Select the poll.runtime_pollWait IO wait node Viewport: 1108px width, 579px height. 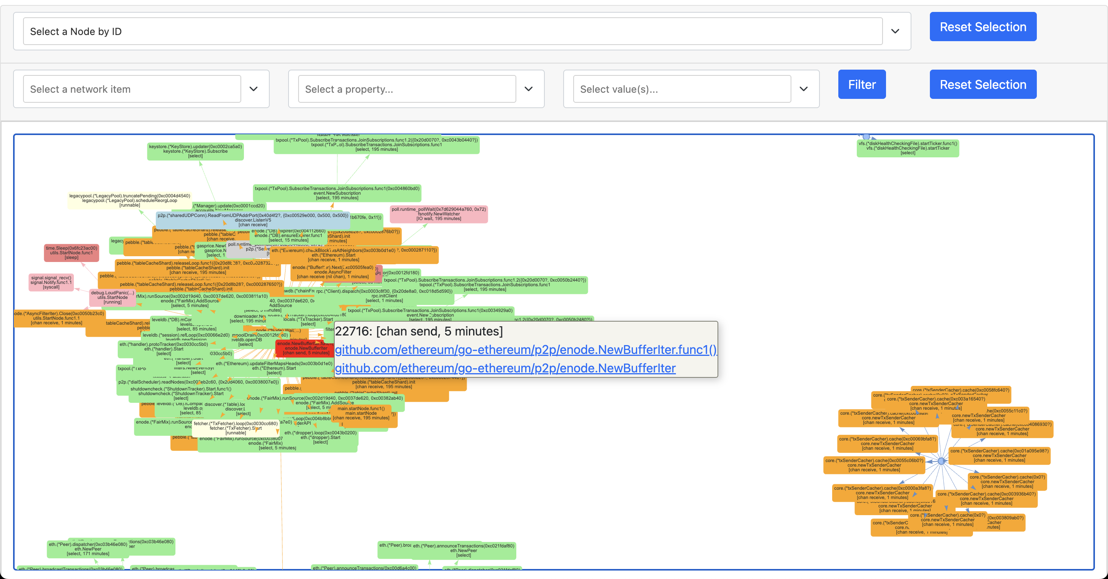click(x=438, y=214)
